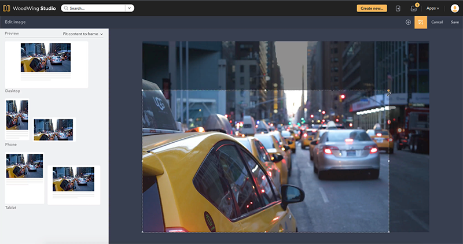Viewport: 463px width, 244px height.
Task: Click the Desktop label text
Action: (13, 91)
